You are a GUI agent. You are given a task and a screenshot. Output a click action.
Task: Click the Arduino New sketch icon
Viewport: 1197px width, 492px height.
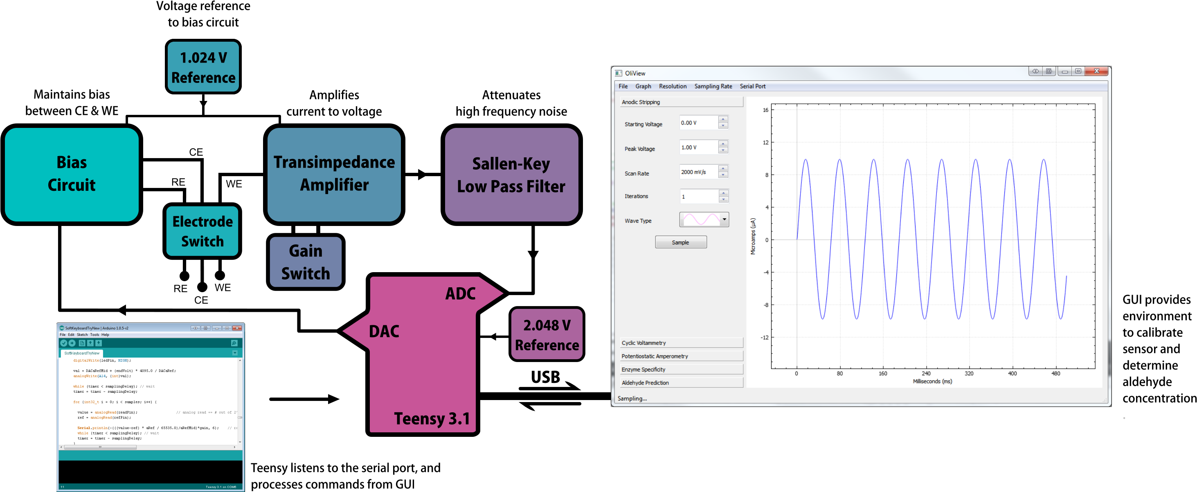[x=82, y=343]
